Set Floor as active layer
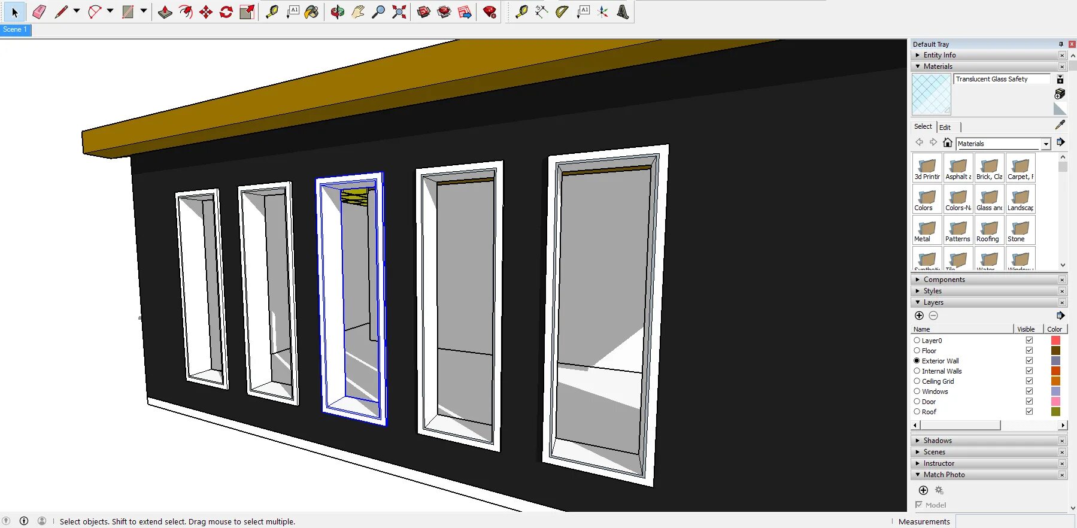Viewport: 1077px width, 528px height. click(x=917, y=351)
